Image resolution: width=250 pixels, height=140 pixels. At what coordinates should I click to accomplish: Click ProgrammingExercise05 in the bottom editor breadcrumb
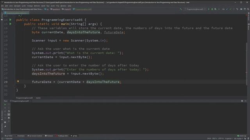24,98
